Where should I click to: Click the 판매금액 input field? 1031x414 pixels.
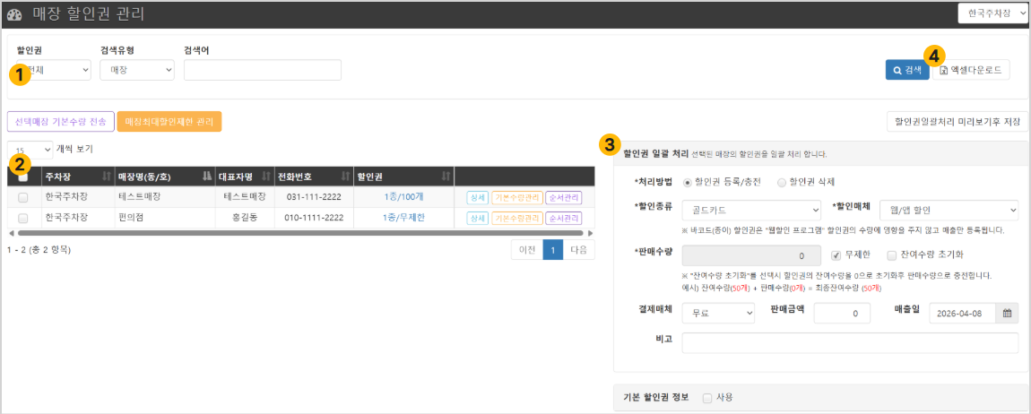(x=842, y=315)
